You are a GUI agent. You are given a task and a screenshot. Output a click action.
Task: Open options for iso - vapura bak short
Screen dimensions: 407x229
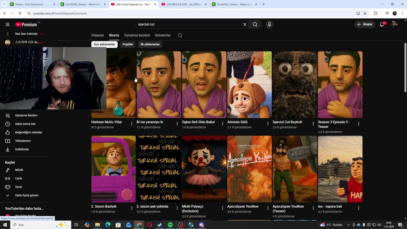(359, 208)
